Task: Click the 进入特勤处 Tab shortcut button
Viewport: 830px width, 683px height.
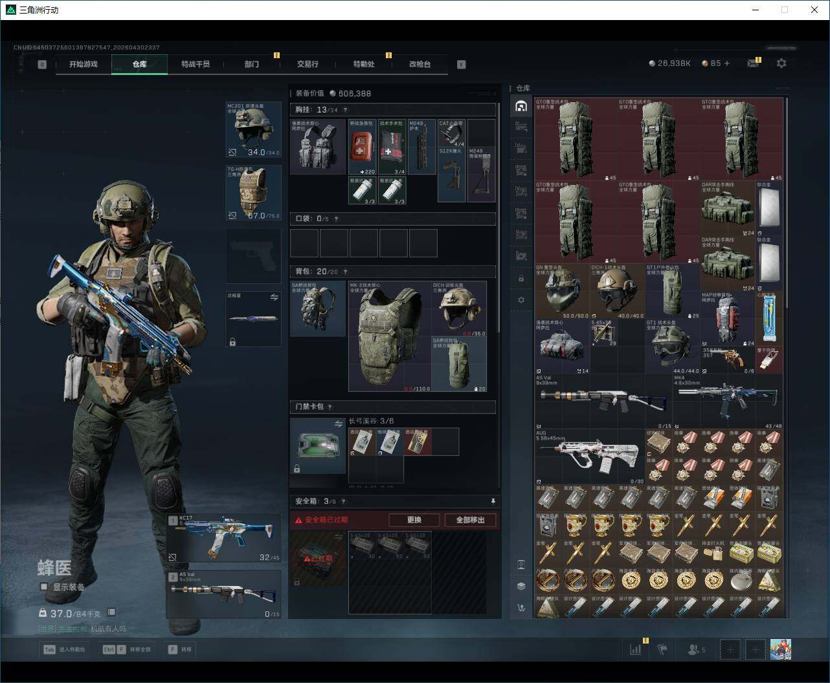Action: click(64, 649)
